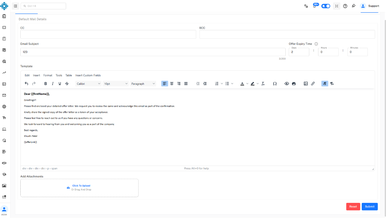Preview the email template with the eye icon
The height and width of the screenshot is (218, 386).
coord(287,84)
